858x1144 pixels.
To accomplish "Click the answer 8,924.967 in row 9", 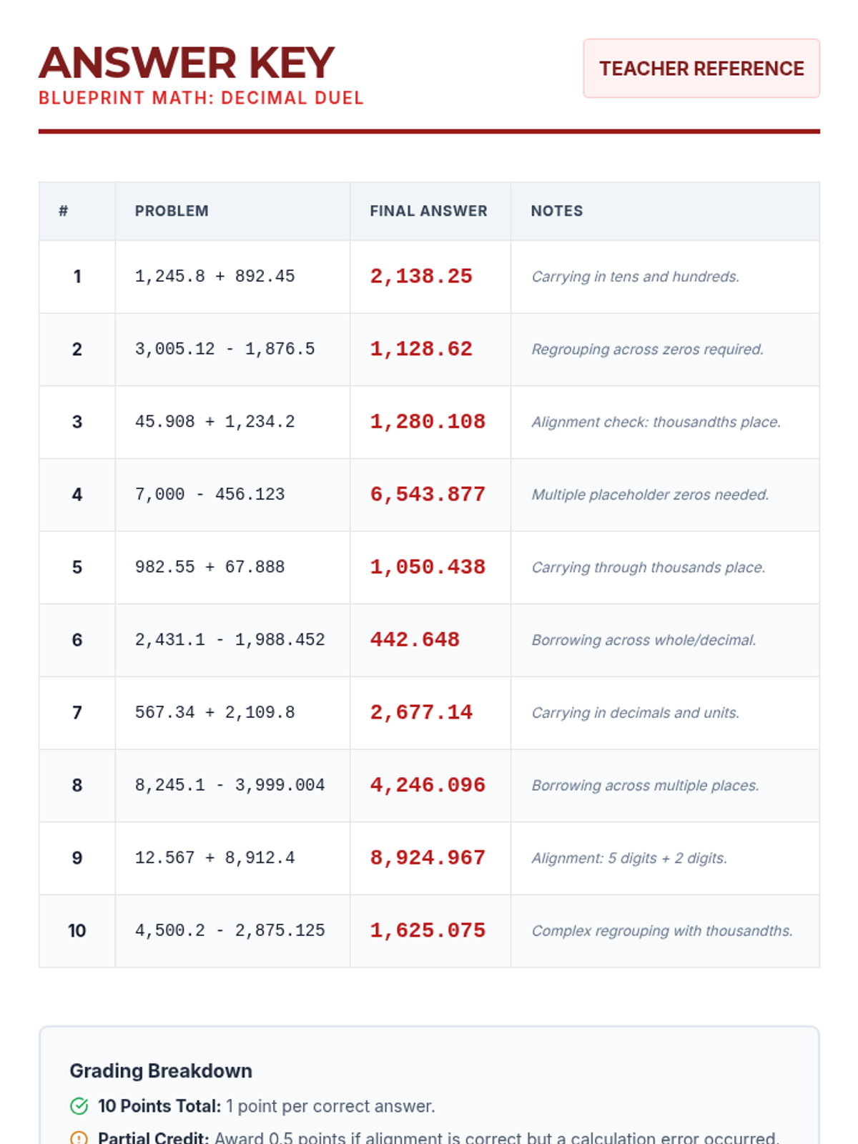I will click(x=428, y=858).
